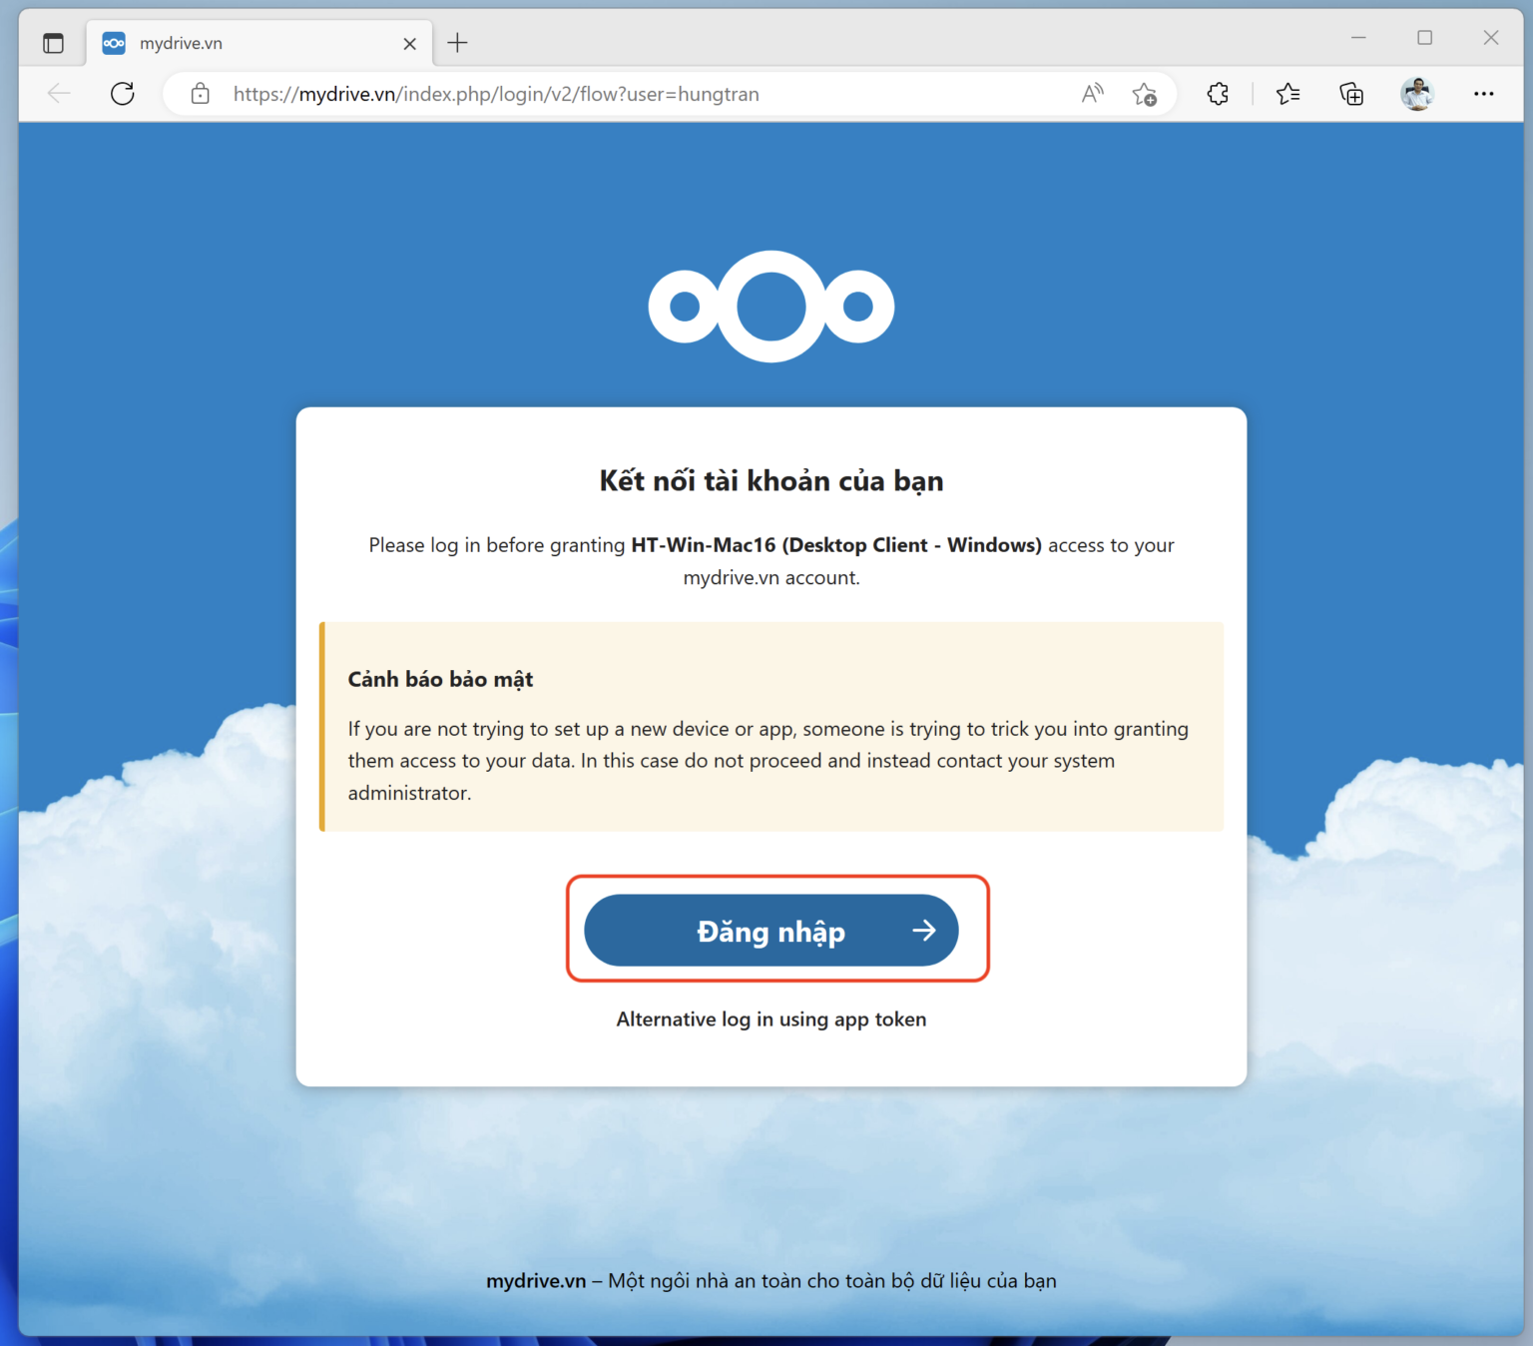Click the vertical tabs layout icon
1533x1346 pixels.
click(53, 42)
